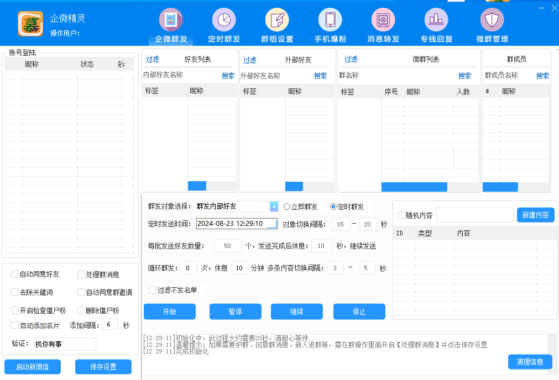Open the 专线回复 chart icon
Image resolution: width=559 pixels, height=380 pixels.
(436, 20)
